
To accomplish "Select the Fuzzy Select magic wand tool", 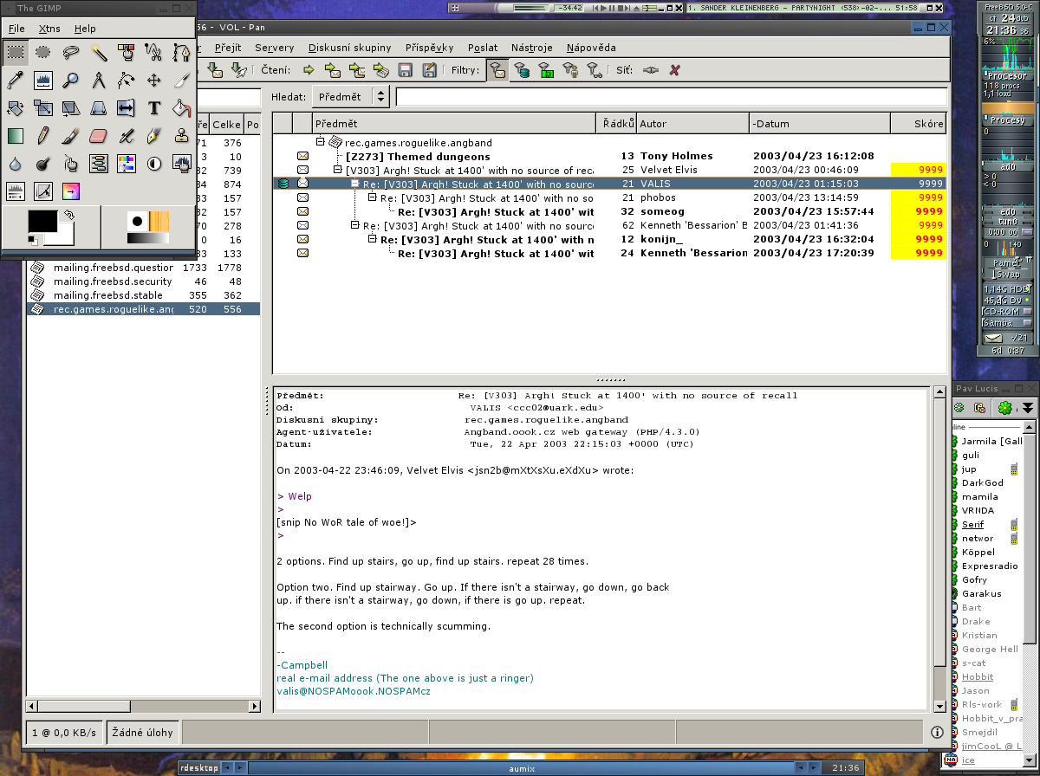I will [x=99, y=53].
